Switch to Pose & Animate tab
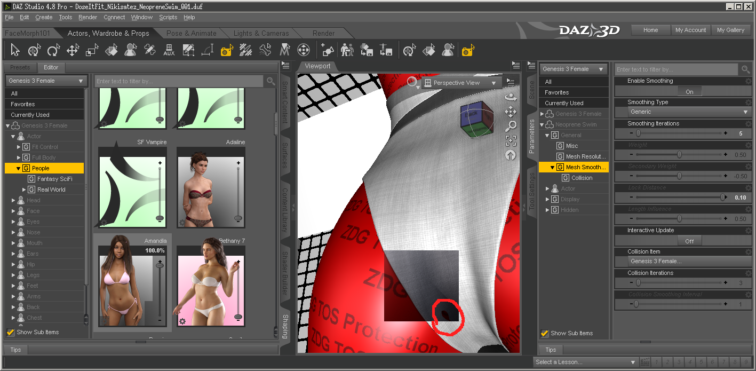This screenshot has height=371, width=756. click(x=192, y=33)
